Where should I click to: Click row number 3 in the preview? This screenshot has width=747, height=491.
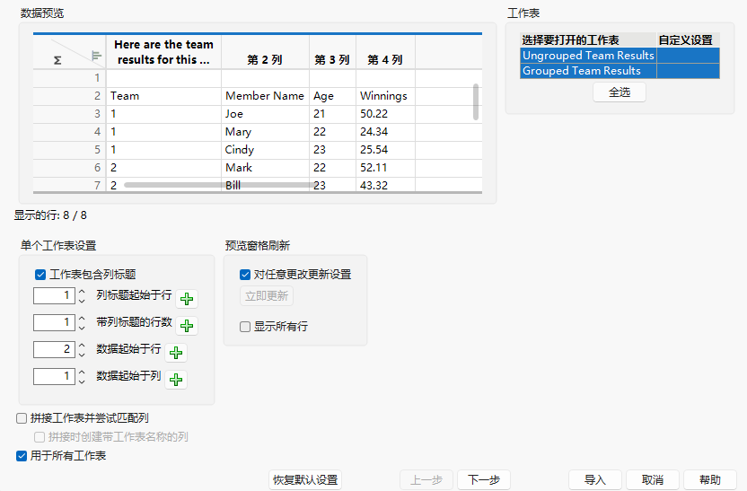[x=69, y=114]
